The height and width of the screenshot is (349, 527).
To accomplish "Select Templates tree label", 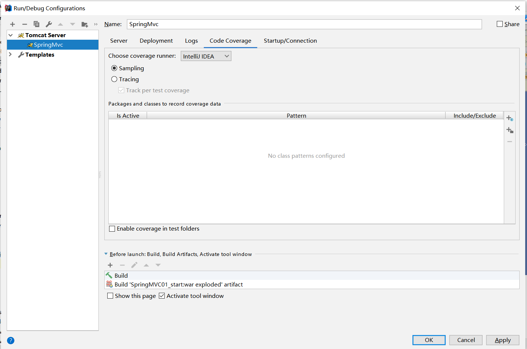I will (x=40, y=55).
